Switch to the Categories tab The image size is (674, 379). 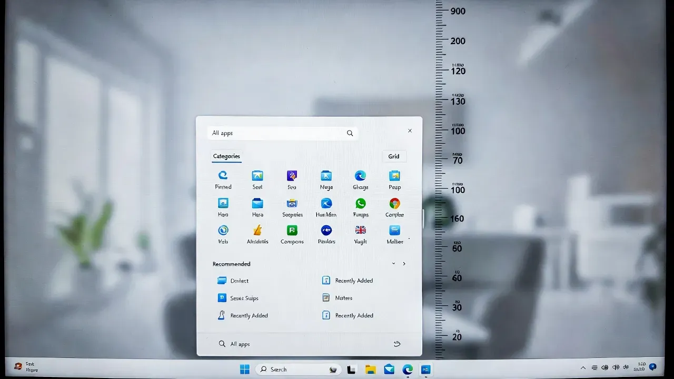click(x=226, y=156)
